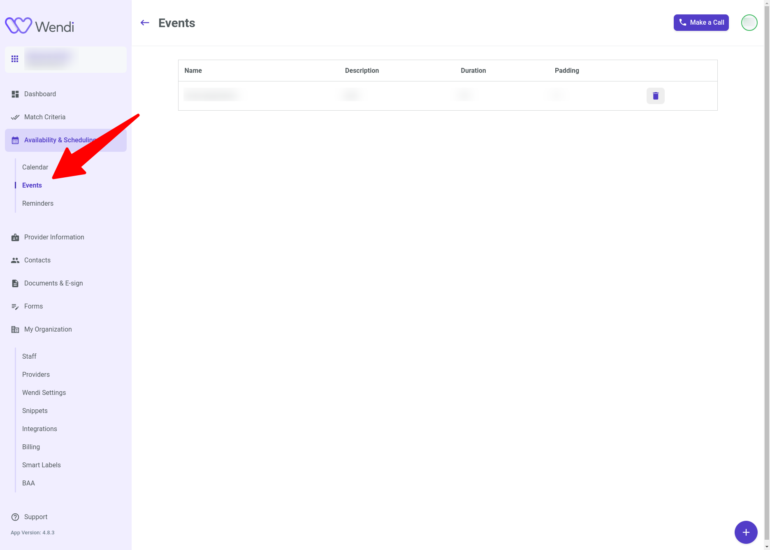Open Smart Labels page

tap(42, 465)
